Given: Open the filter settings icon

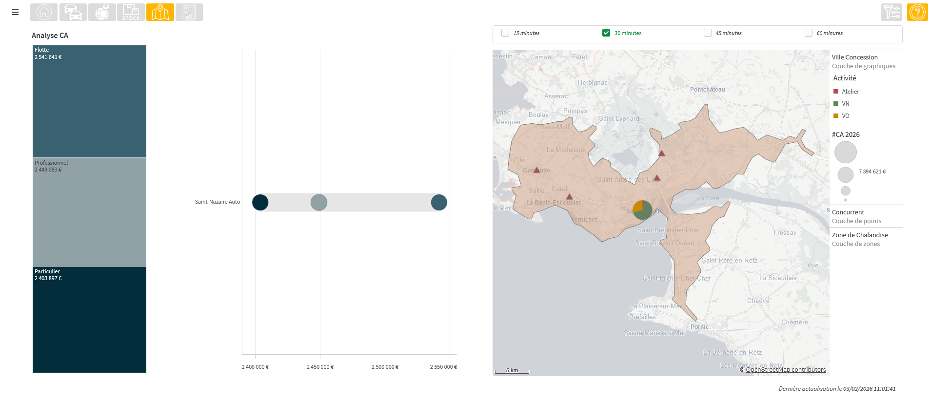Looking at the screenshot, I should click(891, 12).
